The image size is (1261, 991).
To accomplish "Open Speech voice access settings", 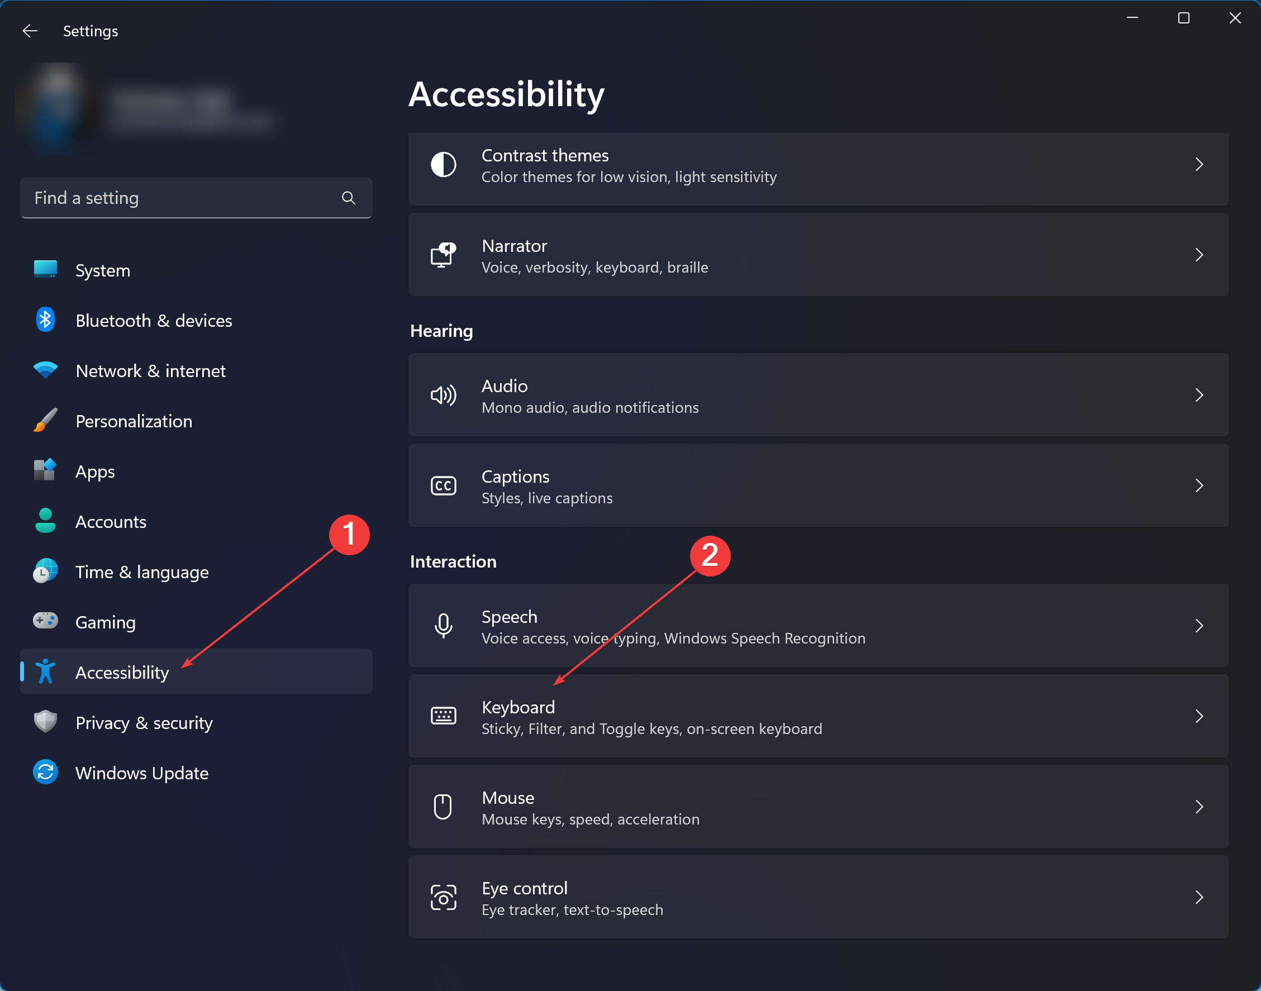I will (x=819, y=626).
